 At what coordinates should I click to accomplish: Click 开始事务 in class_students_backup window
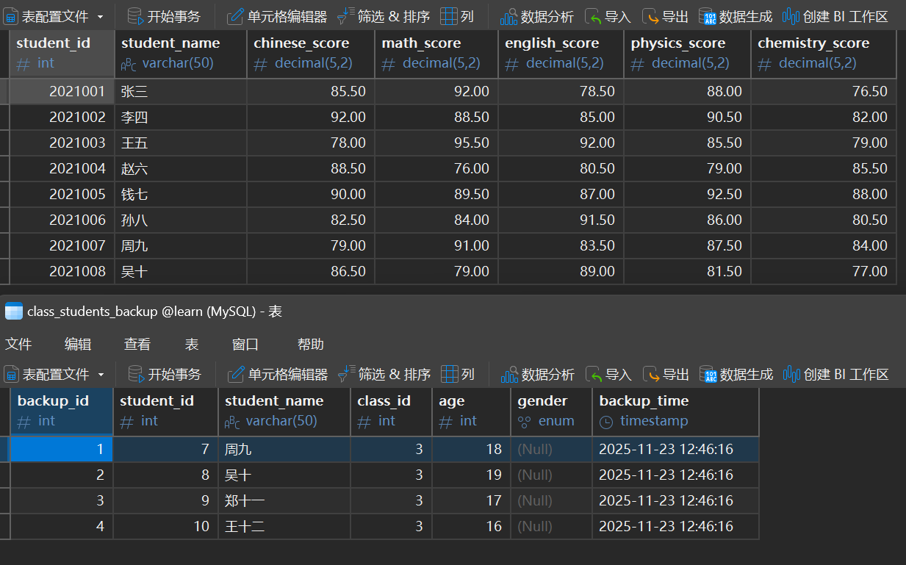pos(164,374)
